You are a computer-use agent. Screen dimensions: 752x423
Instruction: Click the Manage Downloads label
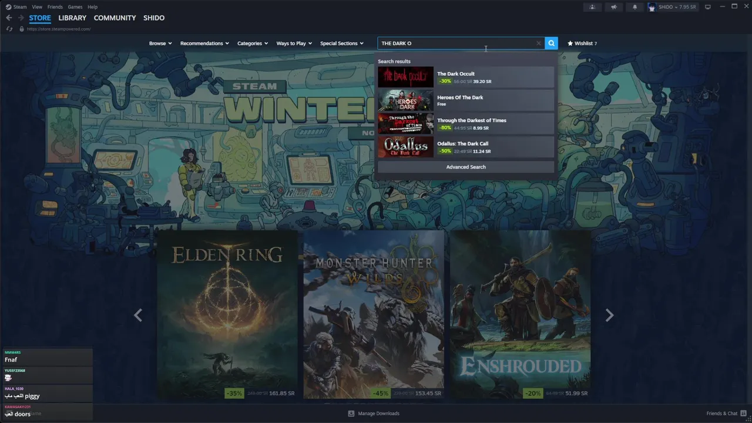378,414
